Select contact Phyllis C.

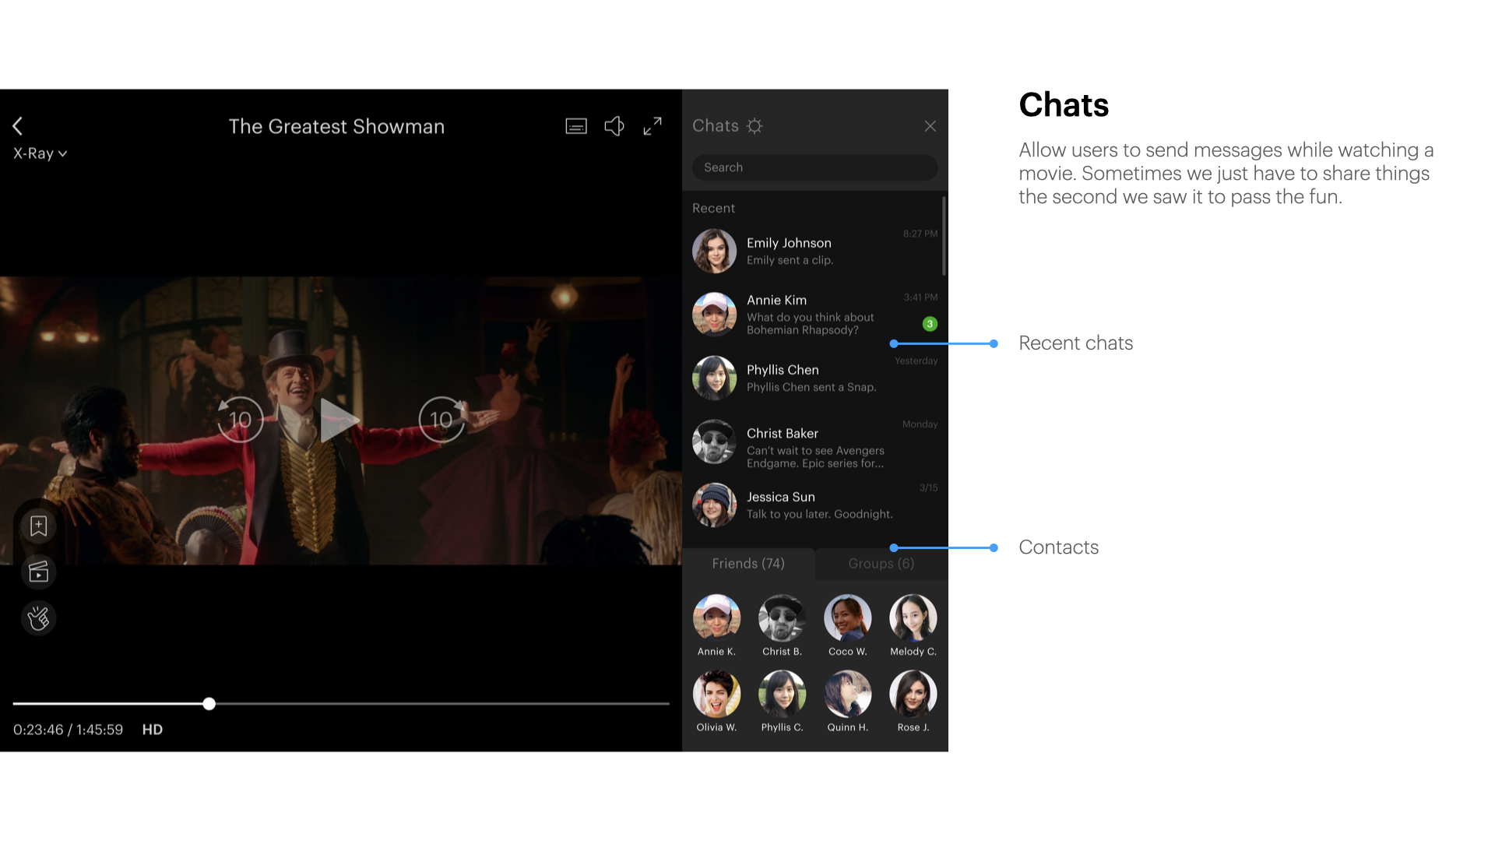(782, 702)
